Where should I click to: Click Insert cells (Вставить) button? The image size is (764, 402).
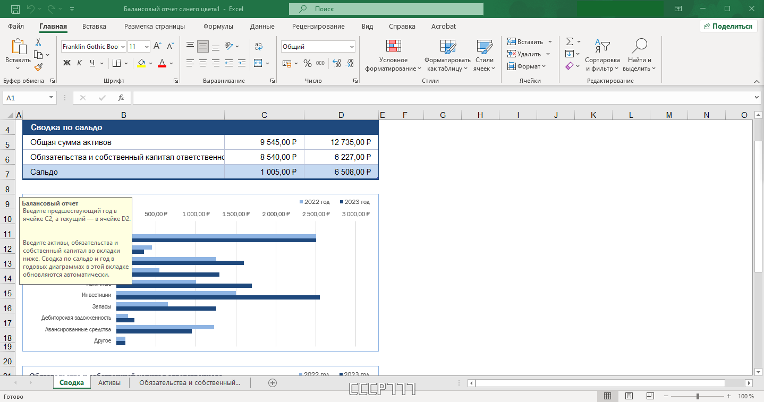point(529,41)
